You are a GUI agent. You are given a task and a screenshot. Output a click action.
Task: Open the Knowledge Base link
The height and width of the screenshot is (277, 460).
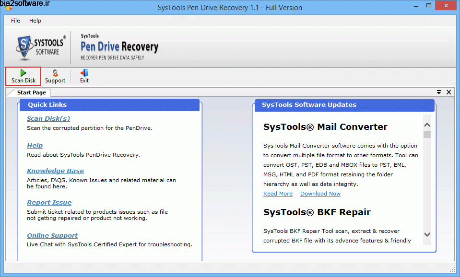[x=55, y=171]
